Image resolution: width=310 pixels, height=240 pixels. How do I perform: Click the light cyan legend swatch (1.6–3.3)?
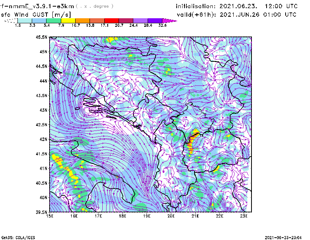[x=25, y=21]
